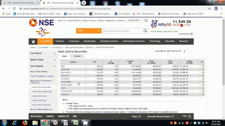Viewport: 225px width, 126px height.
Task: Select the Value tab
Action: 64,56
